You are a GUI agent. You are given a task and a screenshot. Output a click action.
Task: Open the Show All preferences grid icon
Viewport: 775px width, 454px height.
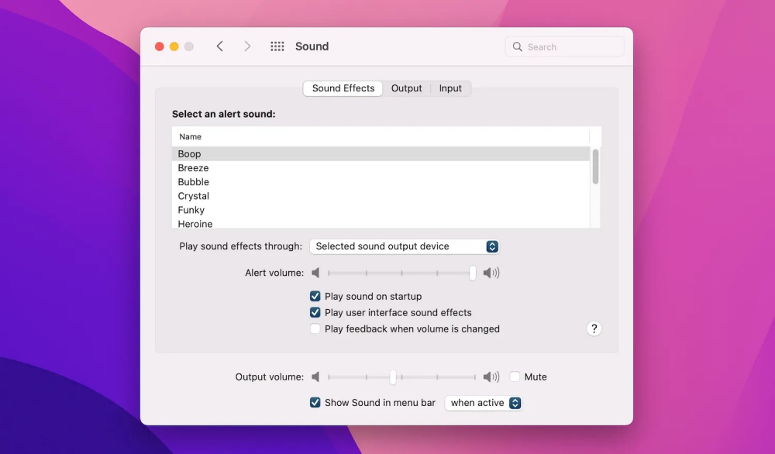tap(277, 46)
